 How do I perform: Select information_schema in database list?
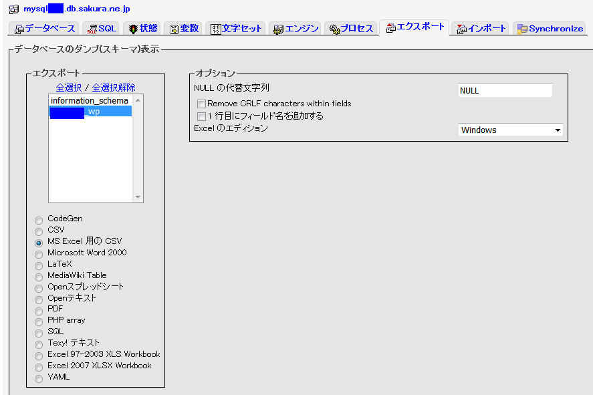[90, 100]
